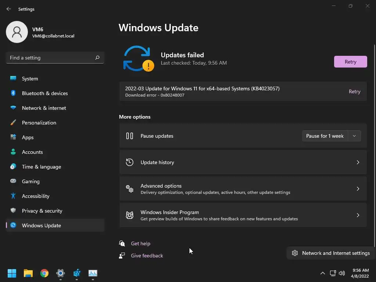
Task: Click Network and Internet settings popup
Action: pyautogui.click(x=331, y=253)
